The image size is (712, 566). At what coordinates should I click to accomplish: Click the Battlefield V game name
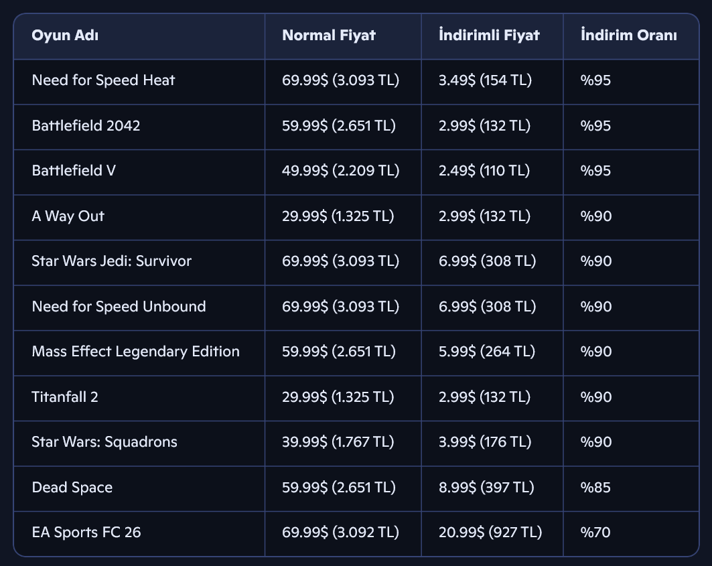(x=74, y=171)
